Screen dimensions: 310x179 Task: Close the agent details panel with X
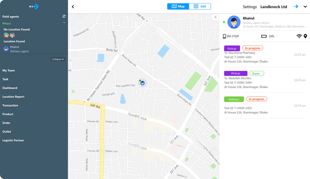(x=215, y=17)
